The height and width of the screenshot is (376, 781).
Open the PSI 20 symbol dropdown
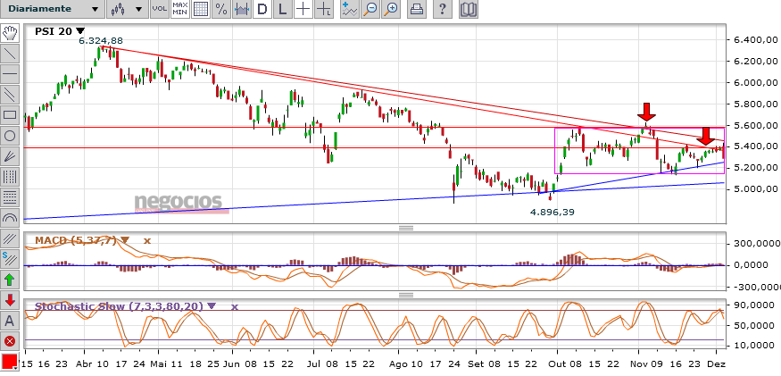(x=80, y=31)
